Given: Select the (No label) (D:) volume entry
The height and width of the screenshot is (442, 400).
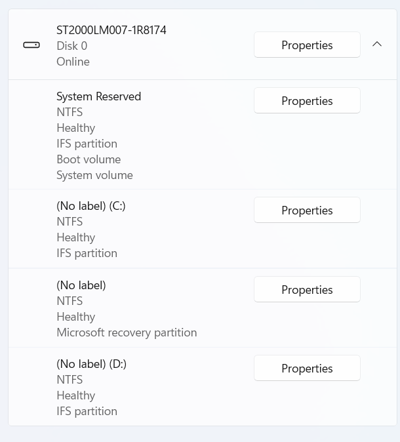Looking at the screenshot, I should pos(91,364).
